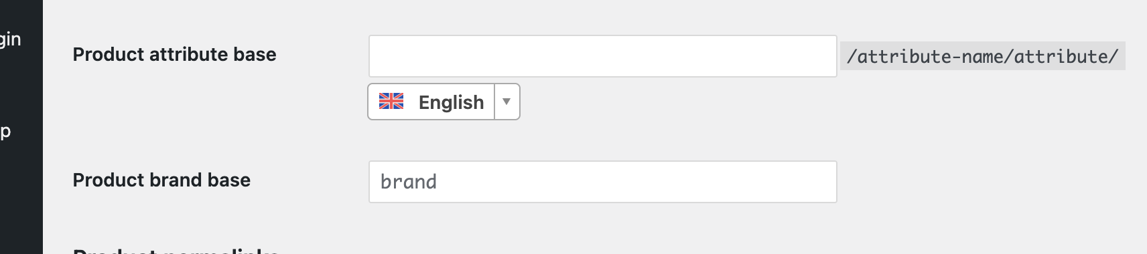Screen dimensions: 1147x254
Task: Click the small triangle arrow beside English
Action: point(507,102)
